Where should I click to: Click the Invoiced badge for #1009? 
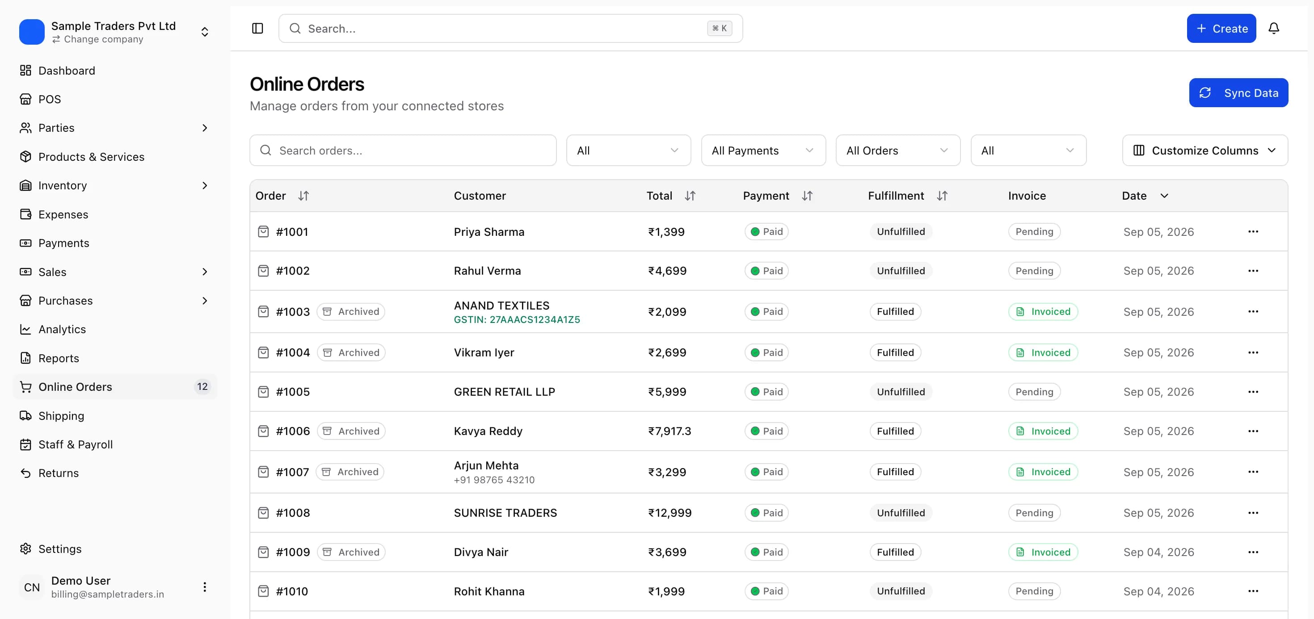click(1043, 552)
